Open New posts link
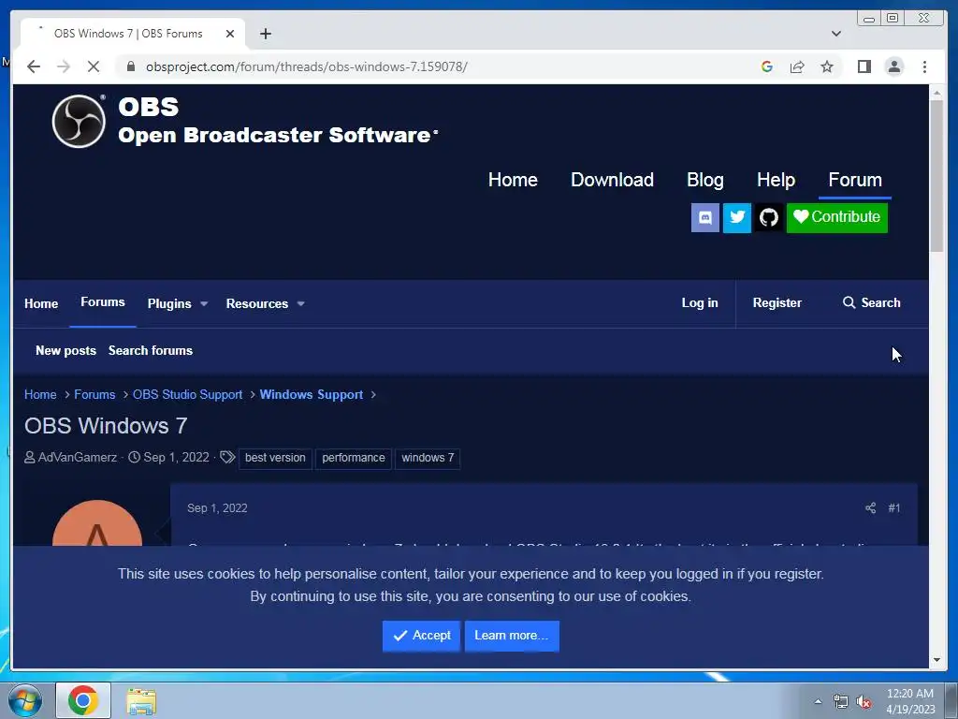This screenshot has width=958, height=719. (x=66, y=350)
